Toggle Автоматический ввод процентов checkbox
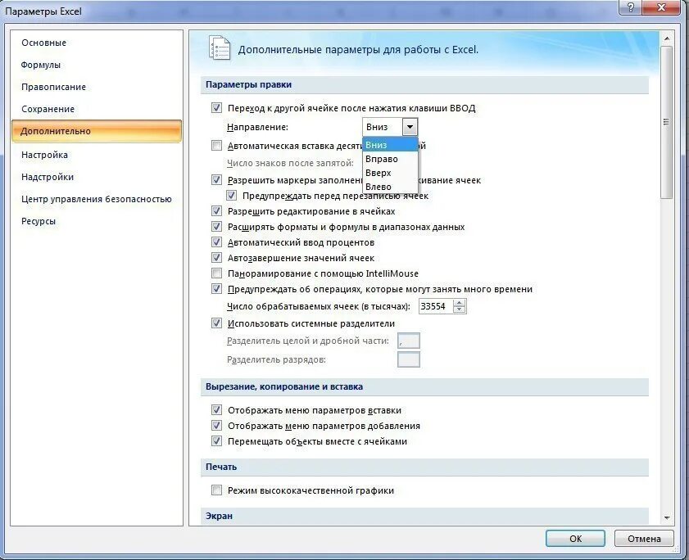Image resolution: width=689 pixels, height=560 pixels. [216, 242]
